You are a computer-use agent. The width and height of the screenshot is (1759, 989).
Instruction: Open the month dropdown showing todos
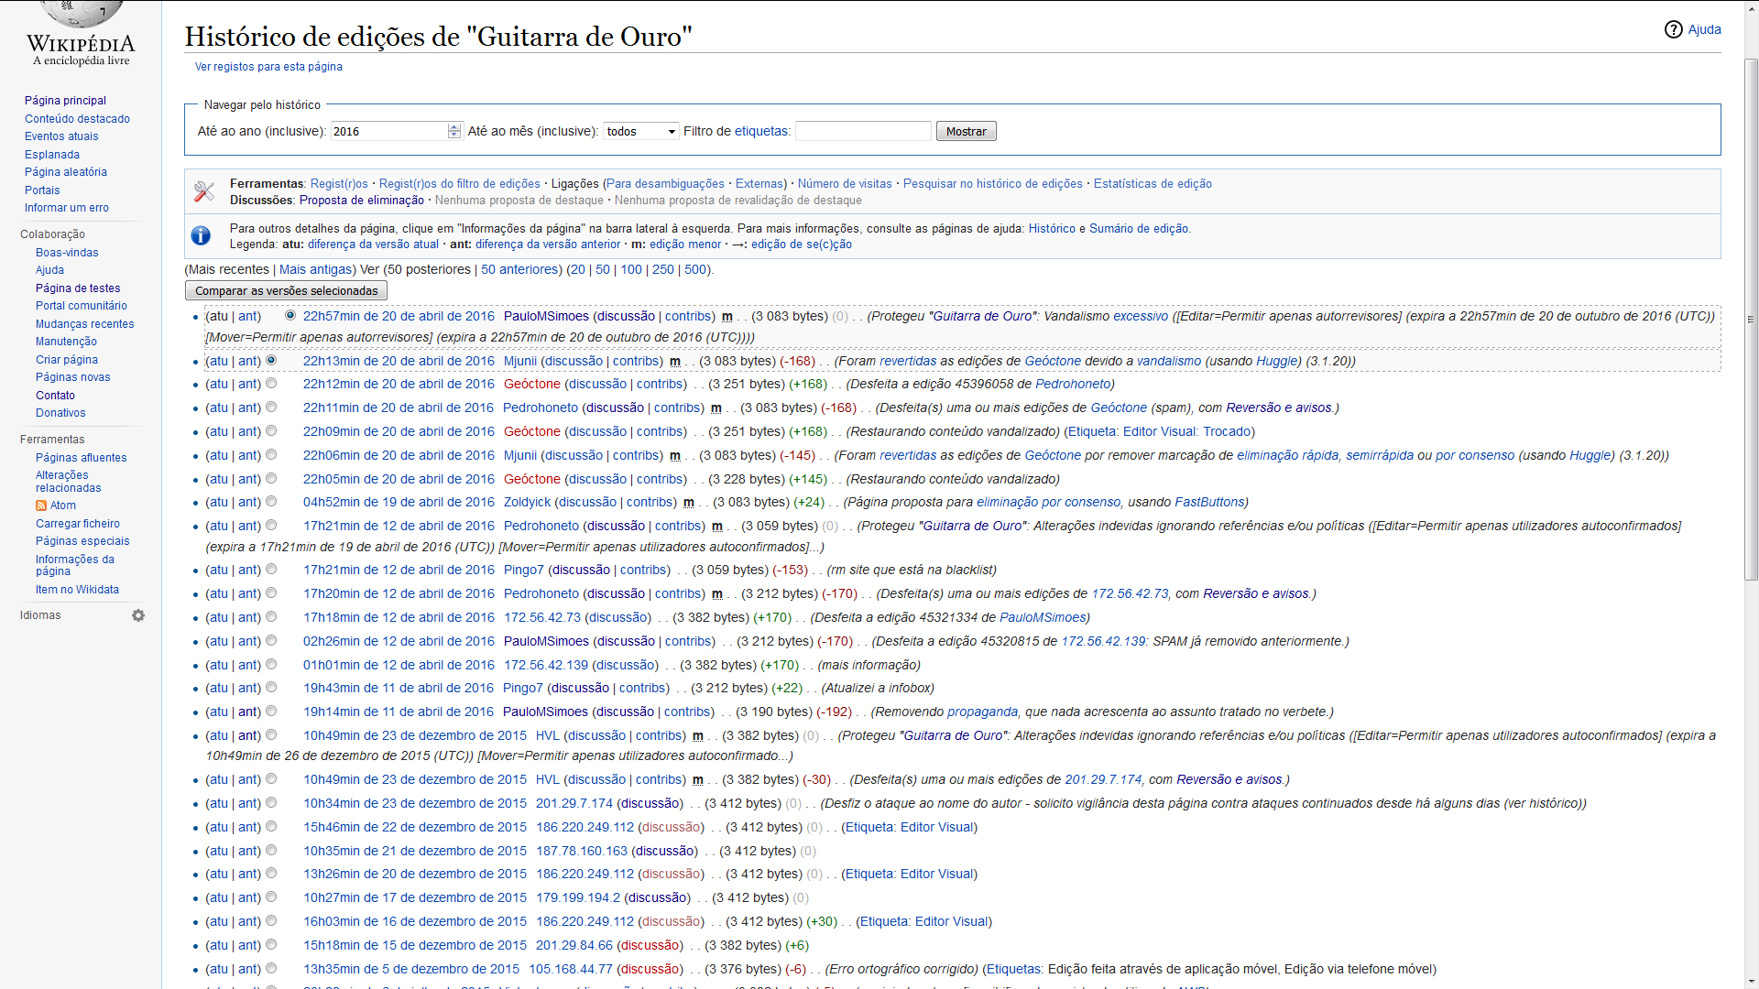[x=640, y=132]
